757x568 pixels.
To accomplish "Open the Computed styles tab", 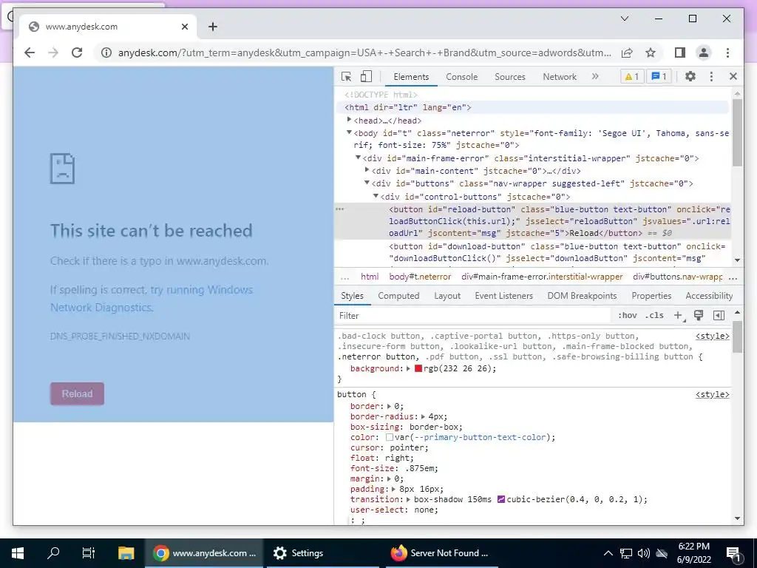I will 398,296.
